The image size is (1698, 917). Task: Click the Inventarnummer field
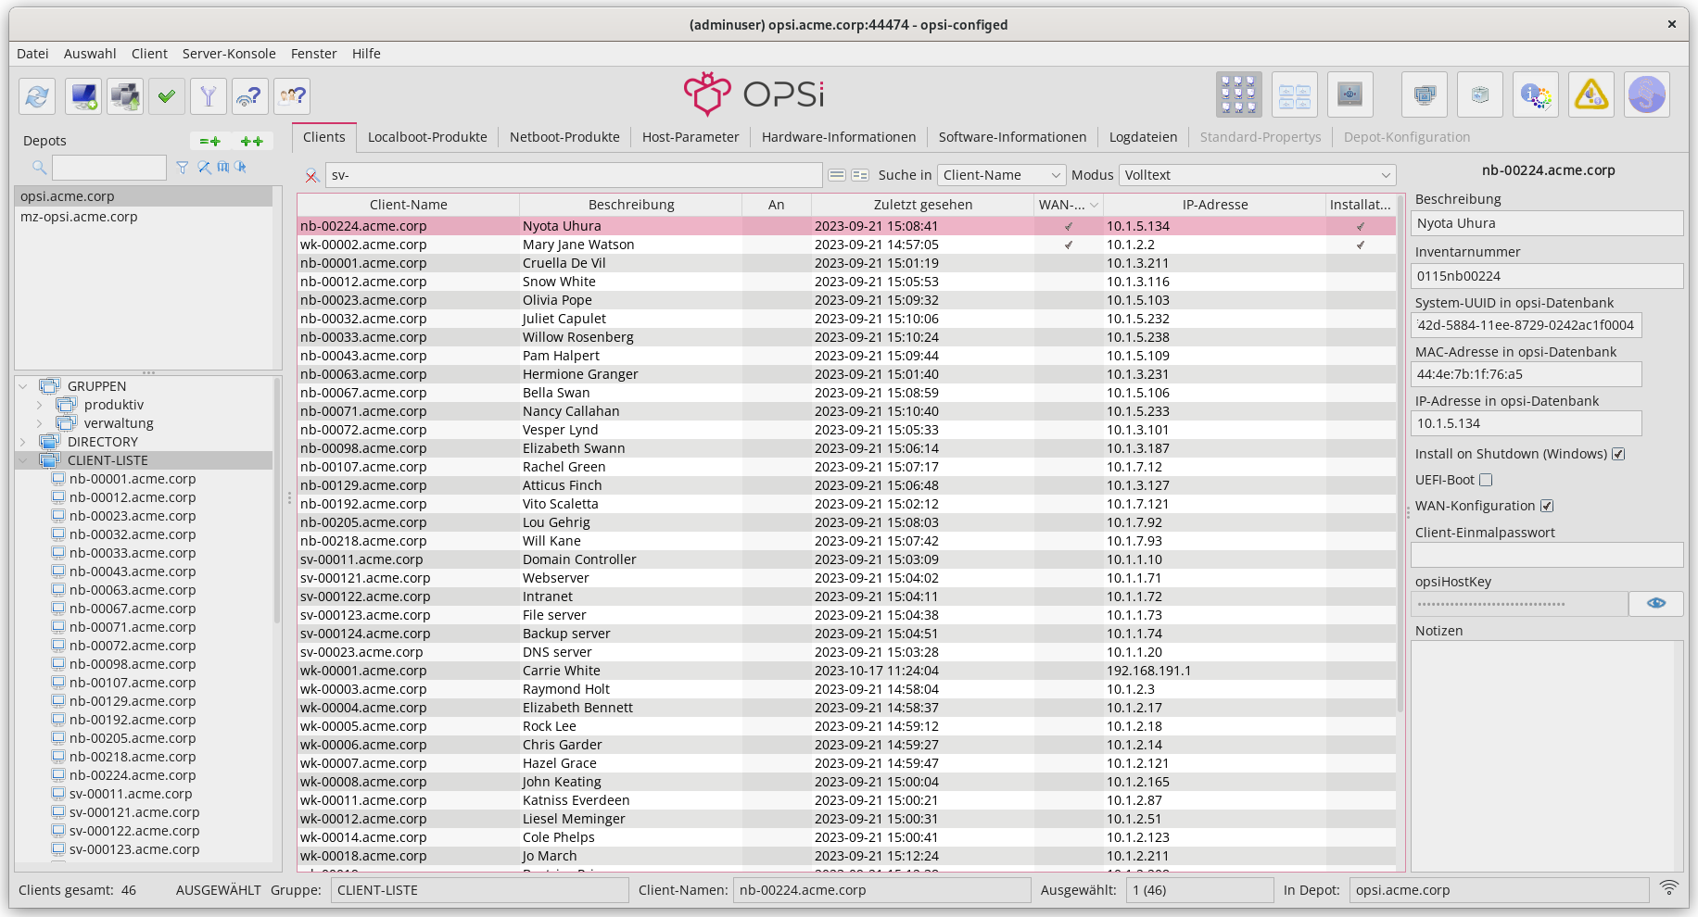1547,276
